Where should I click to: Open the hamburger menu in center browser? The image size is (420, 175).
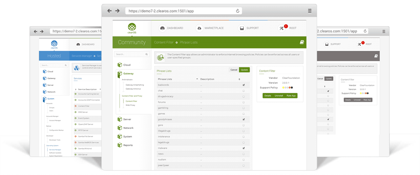310,11
